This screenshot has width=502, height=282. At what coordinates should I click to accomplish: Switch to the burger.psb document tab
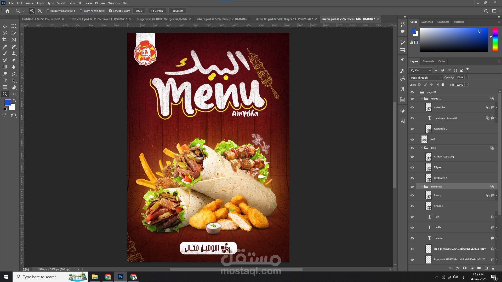pos(162,19)
